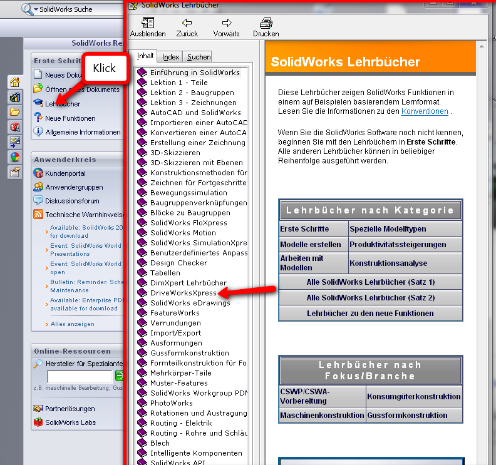Click the Lehrbücher graduation cap icon
Screen dimensions: 496x465
pyautogui.click(x=38, y=103)
